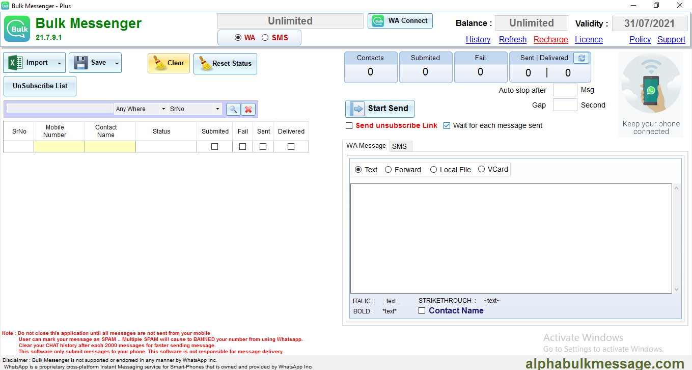This screenshot has width=692, height=370.
Task: Click the Submited counter box
Action: pyautogui.click(x=426, y=67)
